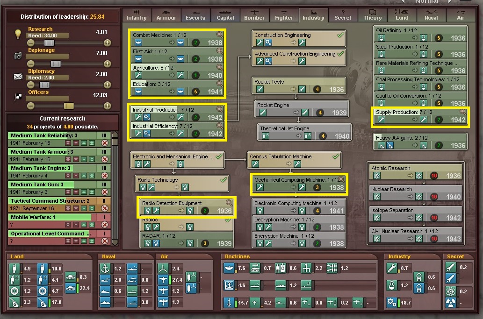Select Electronic Computing Machine technology
Image resolution: width=483 pixels, height=319 pixels.
pyautogui.click(x=299, y=207)
